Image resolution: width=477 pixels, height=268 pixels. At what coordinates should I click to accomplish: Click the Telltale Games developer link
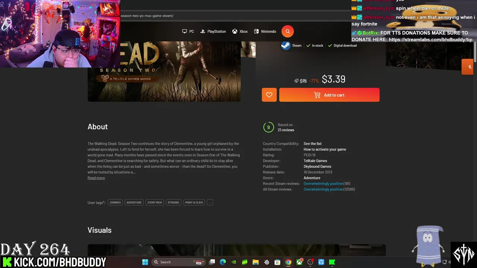(315, 161)
